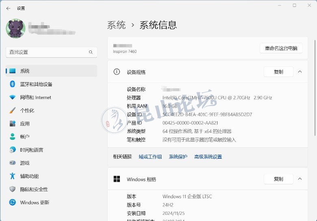Screen dimensions: 317x221
Task: Click the Accessibility figure icon
Action: (12, 176)
